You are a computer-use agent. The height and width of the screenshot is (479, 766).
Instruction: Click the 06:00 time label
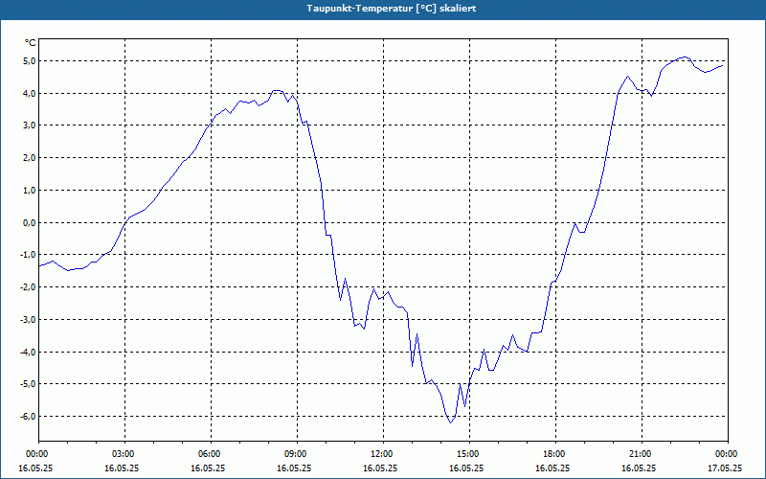pyautogui.click(x=211, y=454)
